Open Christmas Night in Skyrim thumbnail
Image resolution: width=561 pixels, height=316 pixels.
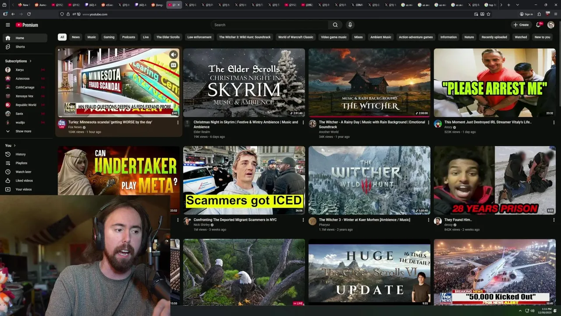click(244, 83)
